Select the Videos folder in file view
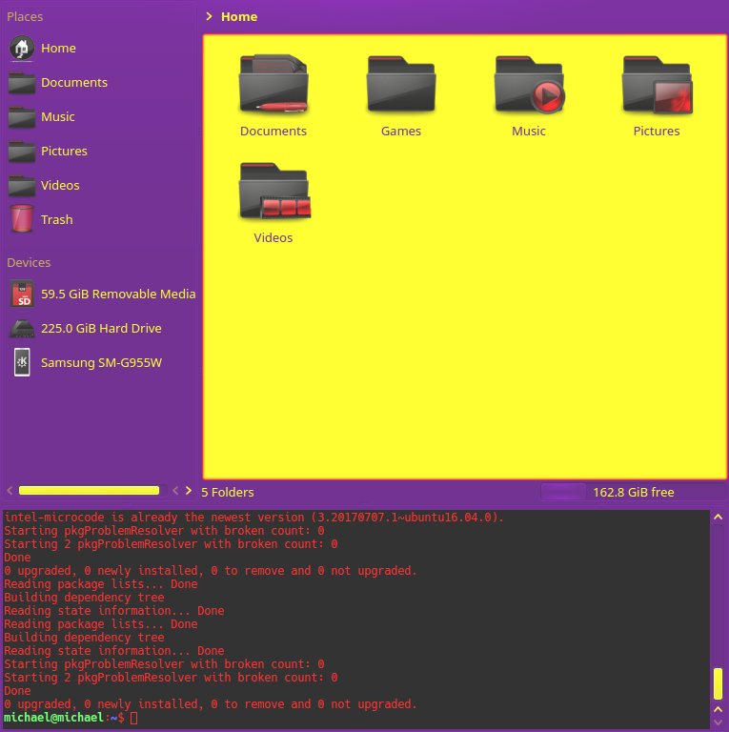The width and height of the screenshot is (729, 732). click(274, 191)
